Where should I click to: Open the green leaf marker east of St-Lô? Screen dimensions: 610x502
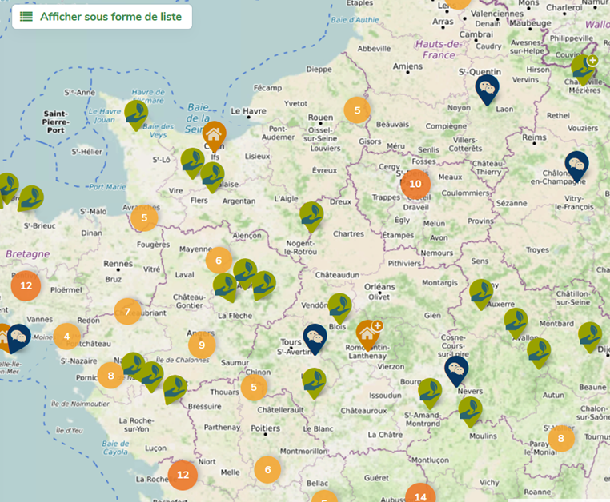tap(193, 161)
